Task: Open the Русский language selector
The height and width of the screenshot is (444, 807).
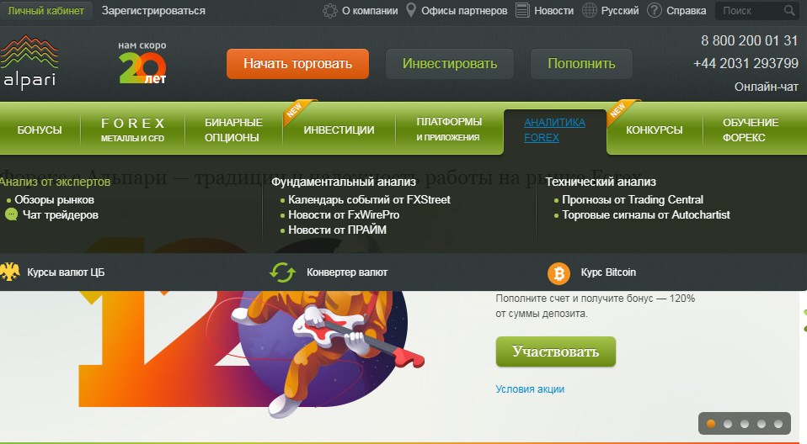Action: pos(620,11)
